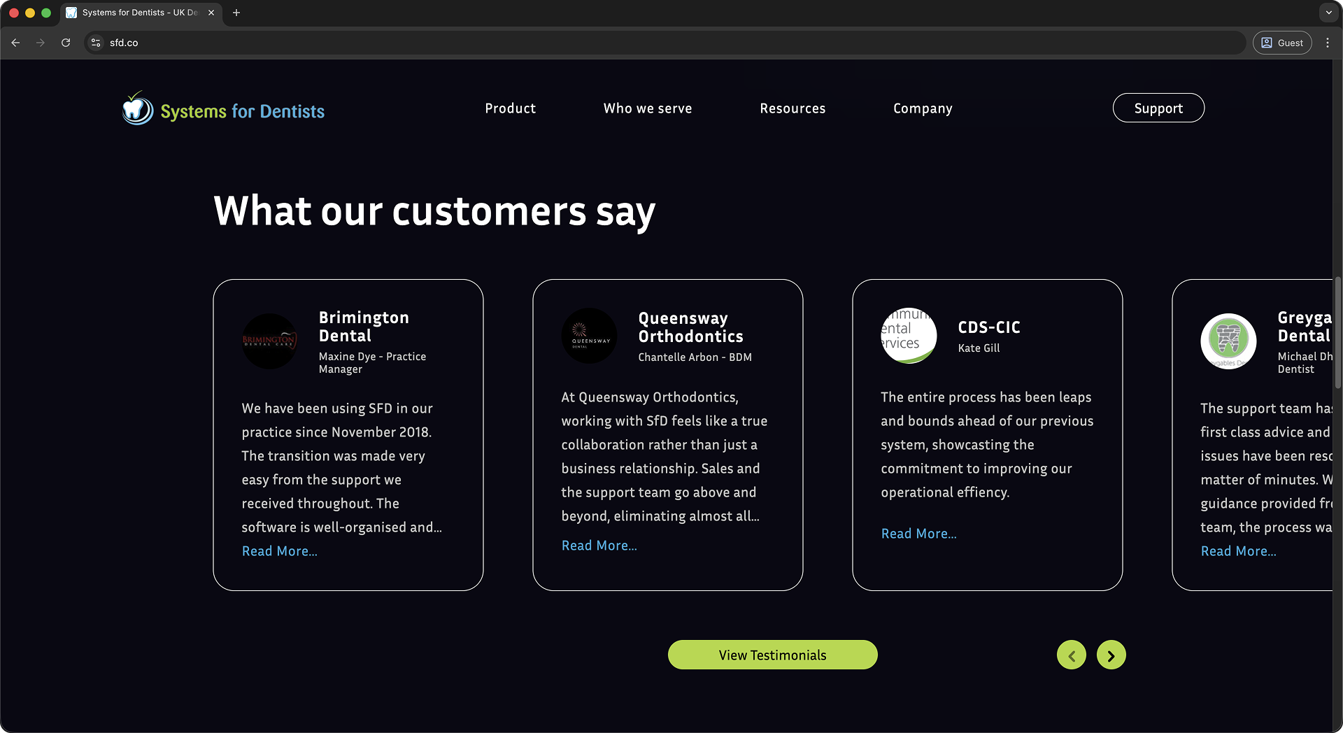This screenshot has height=733, width=1343.
Task: Read more of Brimington Dental testimonial
Action: (x=279, y=551)
